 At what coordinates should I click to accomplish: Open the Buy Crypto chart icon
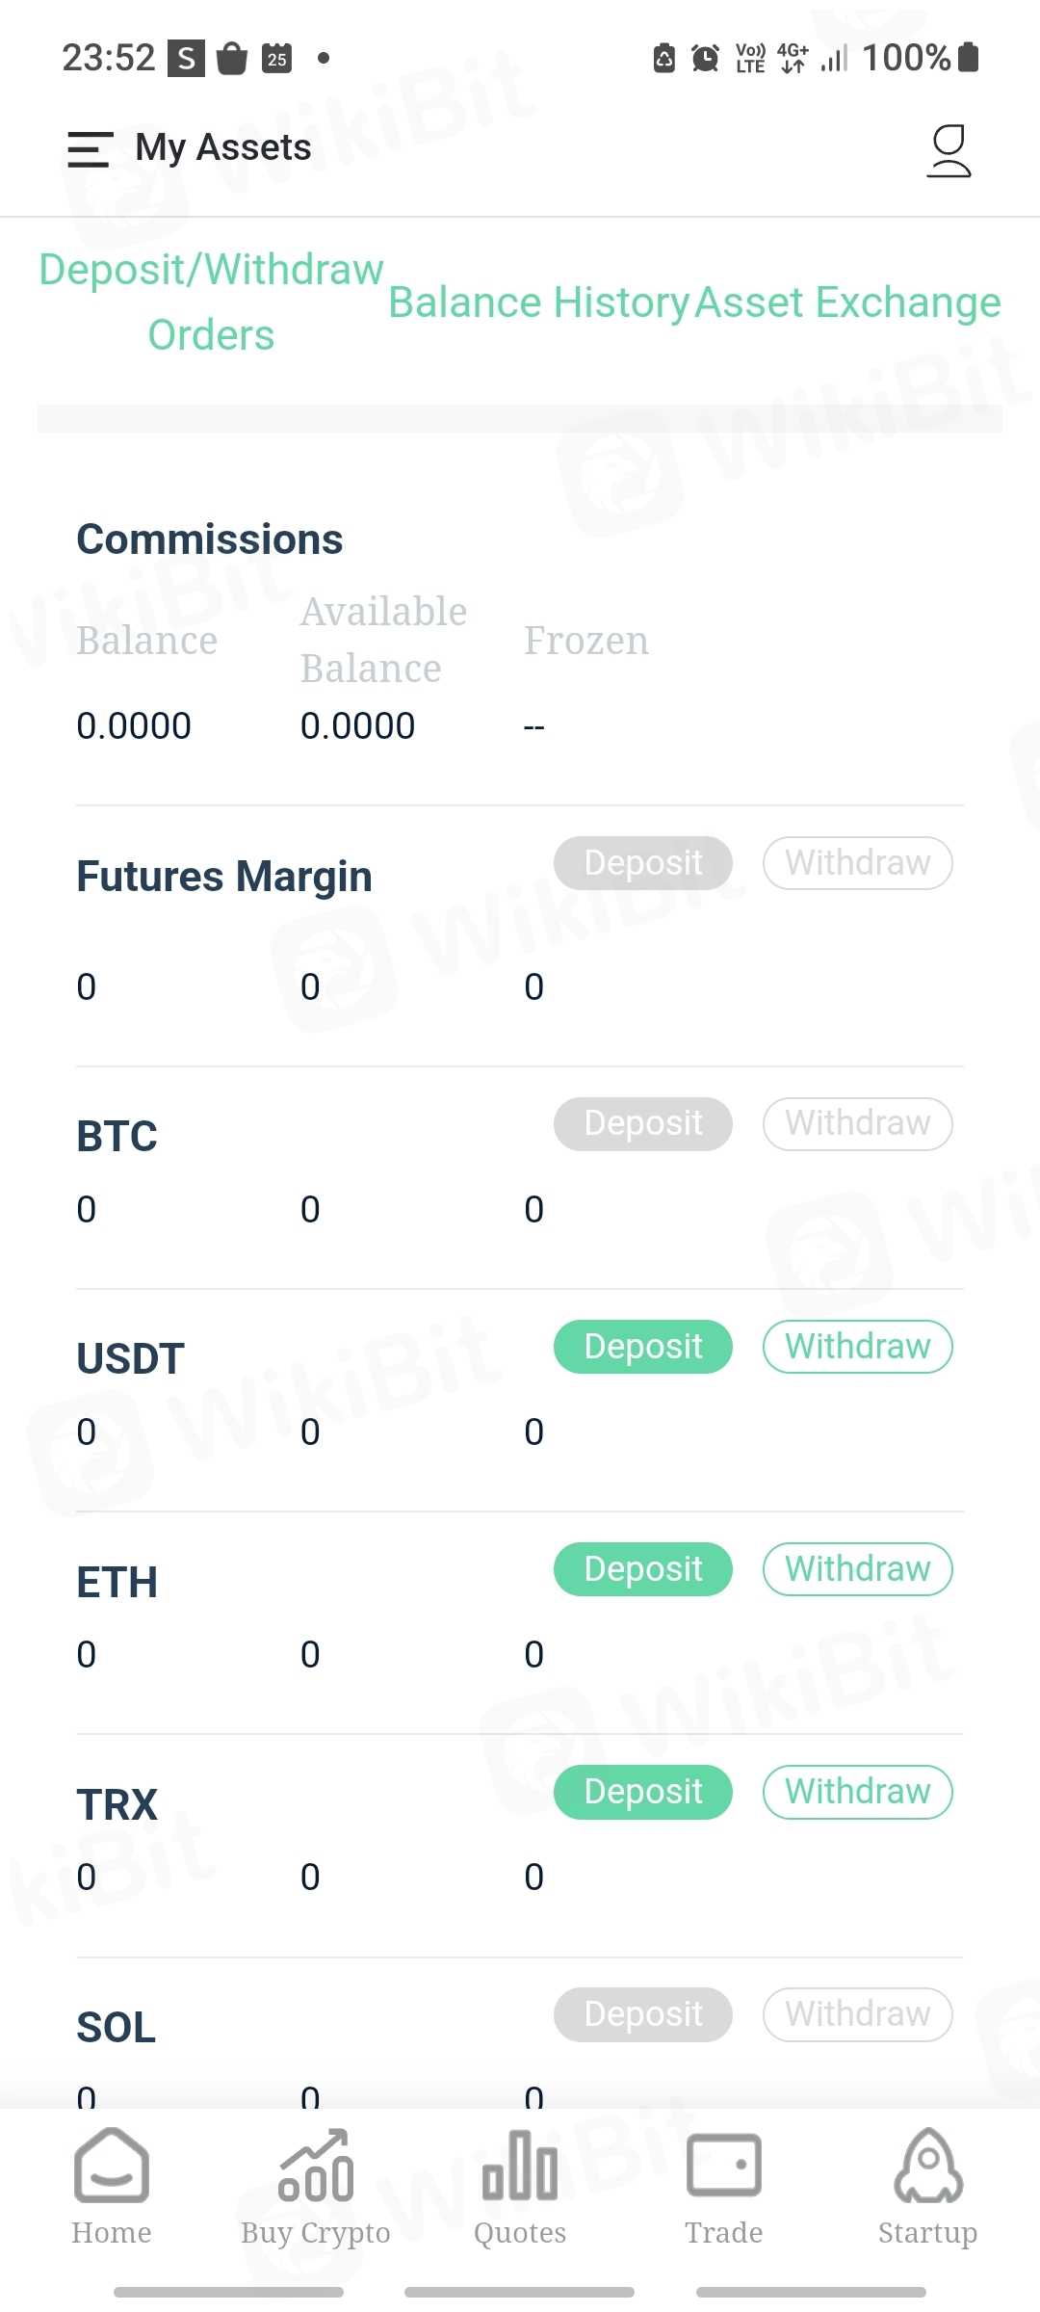(316, 2167)
